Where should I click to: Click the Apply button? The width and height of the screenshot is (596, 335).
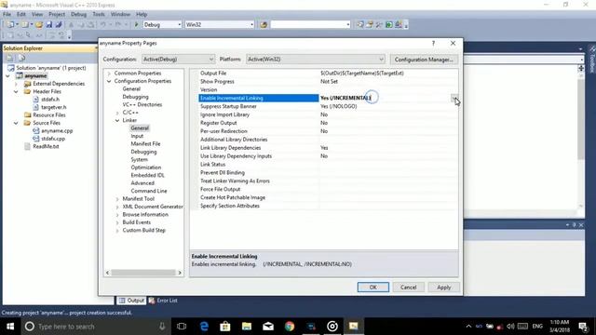[443, 288]
